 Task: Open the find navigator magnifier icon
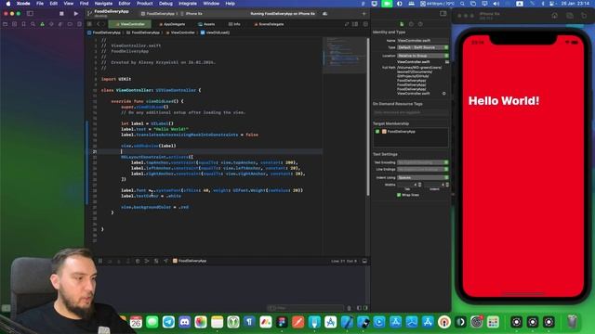(x=33, y=24)
